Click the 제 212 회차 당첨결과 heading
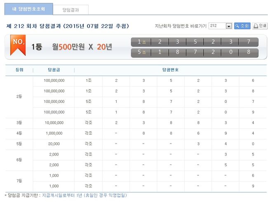268x202 pixels. [x=68, y=26]
